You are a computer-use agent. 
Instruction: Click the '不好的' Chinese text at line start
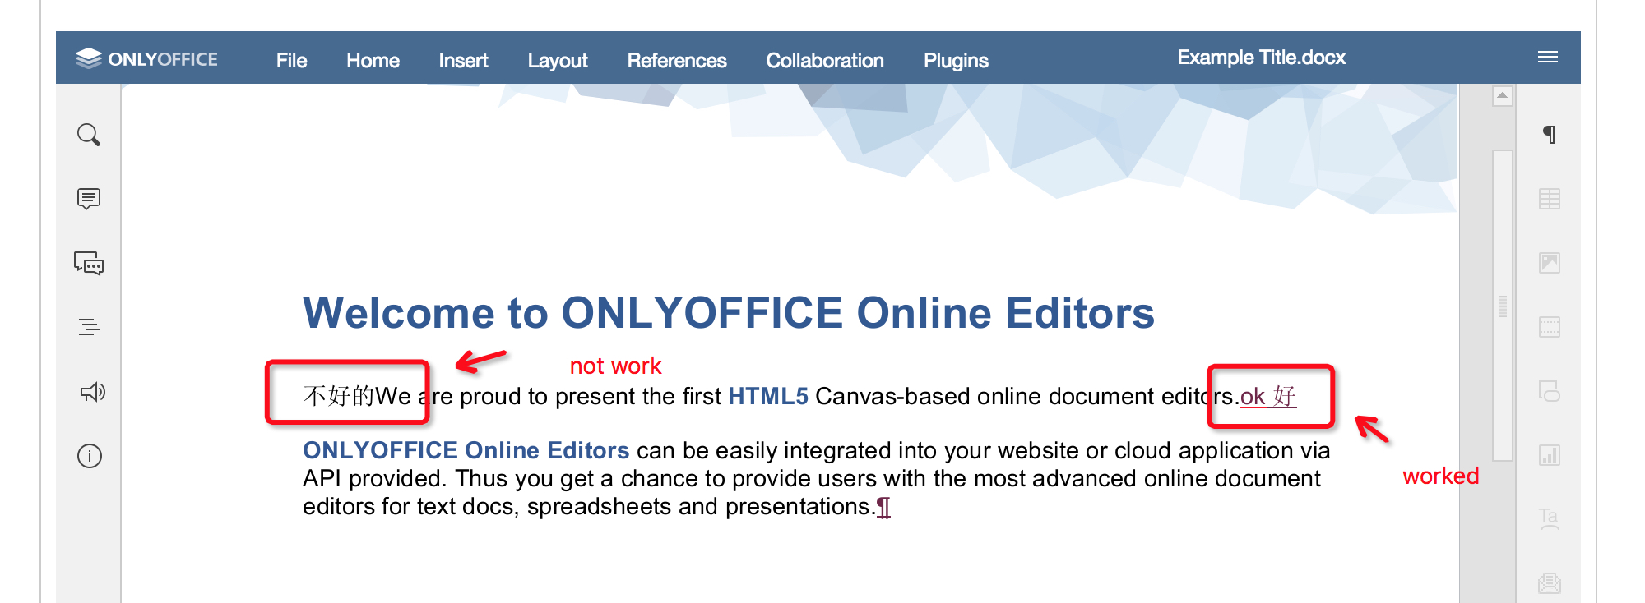coord(339,396)
